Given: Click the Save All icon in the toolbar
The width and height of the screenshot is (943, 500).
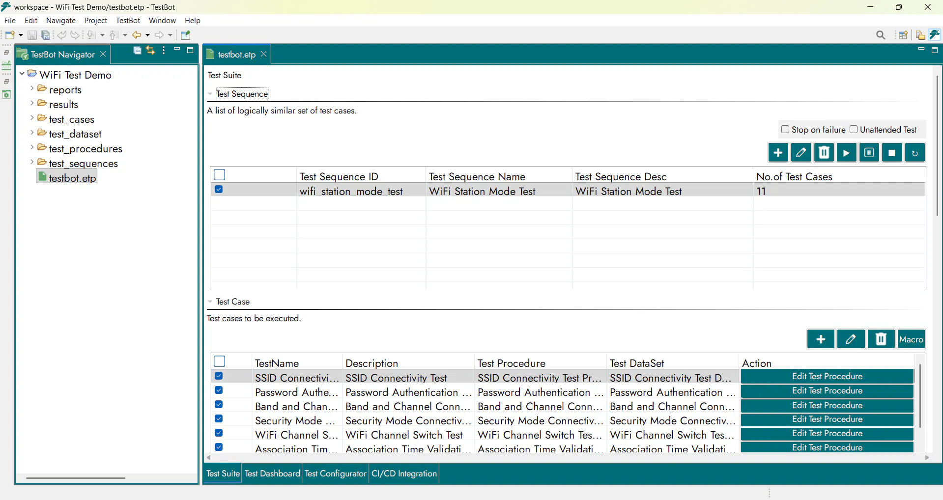Looking at the screenshot, I should pyautogui.click(x=46, y=35).
